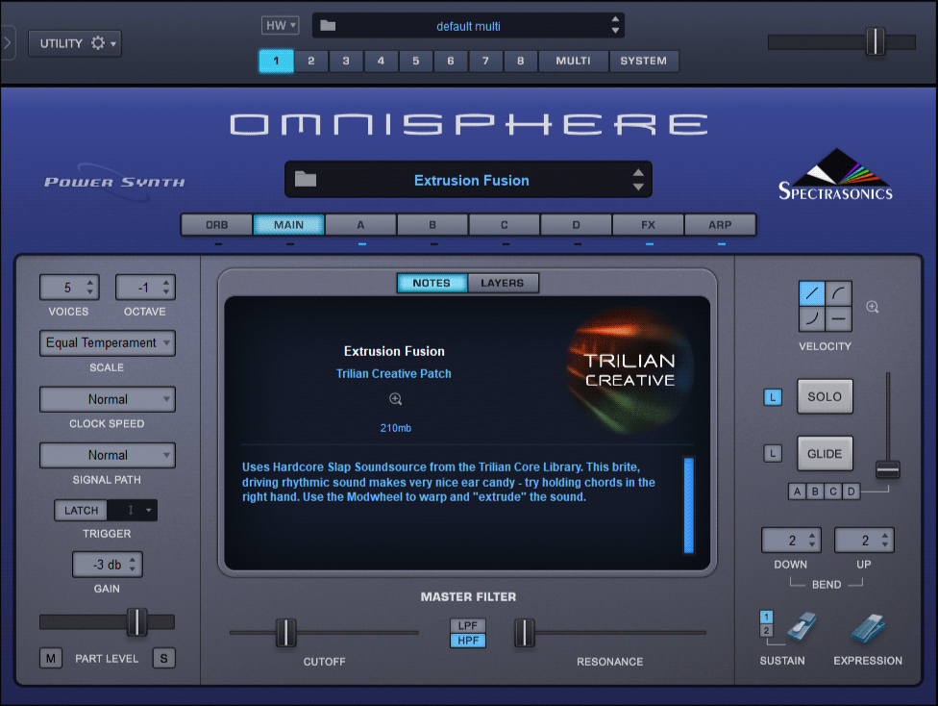The height and width of the screenshot is (706, 938).
Task: Click the Trilian Creative patch thumbnail
Action: (x=629, y=369)
